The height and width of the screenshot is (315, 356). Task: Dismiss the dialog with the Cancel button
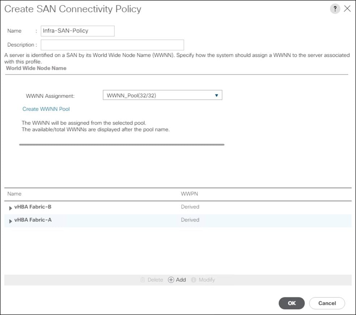point(327,303)
